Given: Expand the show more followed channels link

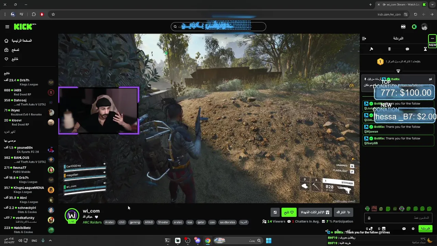Looking at the screenshot, I should click(x=10, y=132).
